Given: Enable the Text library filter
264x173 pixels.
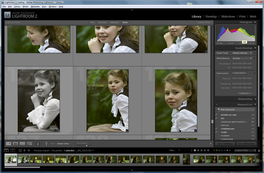Looking at the screenshot, I should tap(92, 22).
